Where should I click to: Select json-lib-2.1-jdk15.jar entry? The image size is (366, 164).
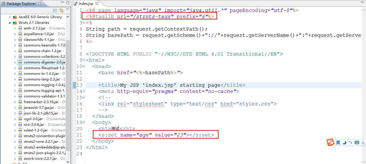[x=41, y=113]
